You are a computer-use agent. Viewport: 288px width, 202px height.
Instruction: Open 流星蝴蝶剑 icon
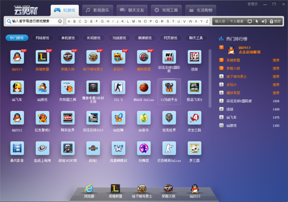pos(119,148)
